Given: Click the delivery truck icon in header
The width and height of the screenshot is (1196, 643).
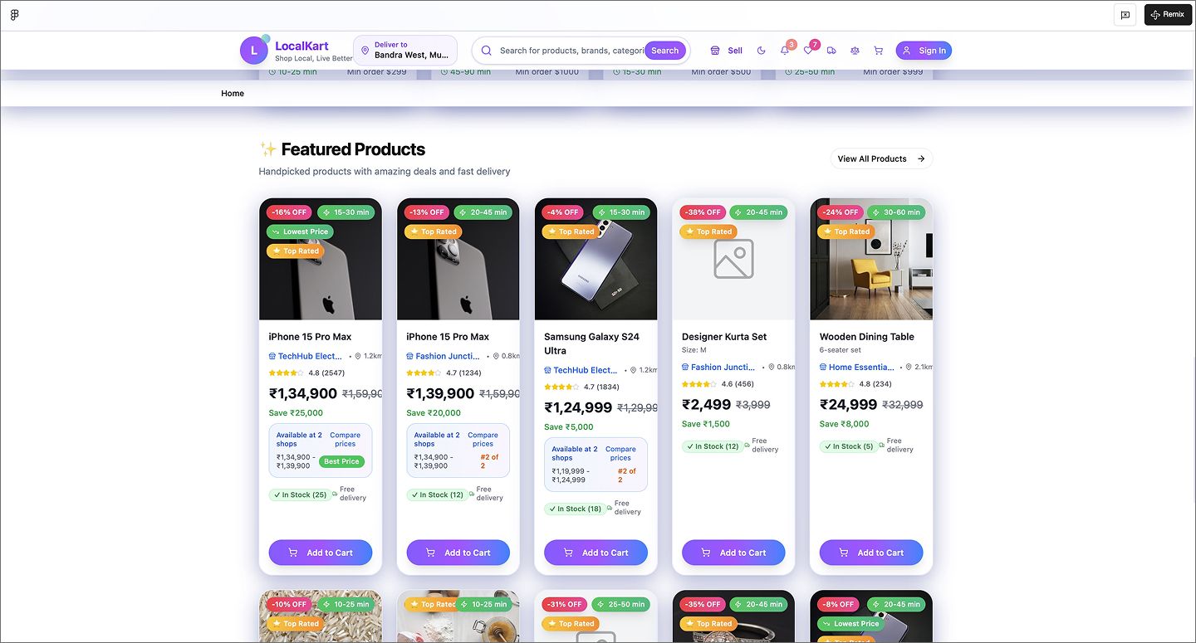Looking at the screenshot, I should click(831, 51).
